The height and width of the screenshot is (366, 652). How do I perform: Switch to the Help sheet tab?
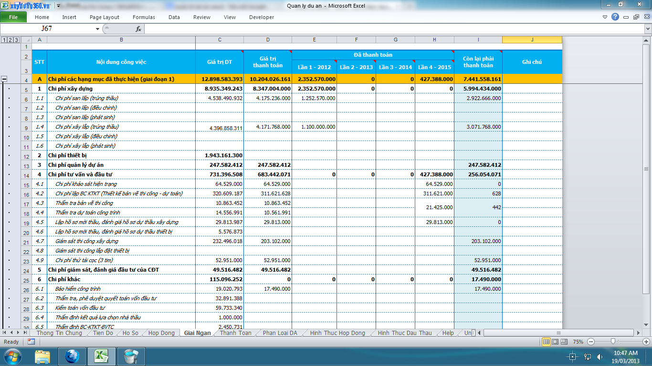click(x=448, y=333)
